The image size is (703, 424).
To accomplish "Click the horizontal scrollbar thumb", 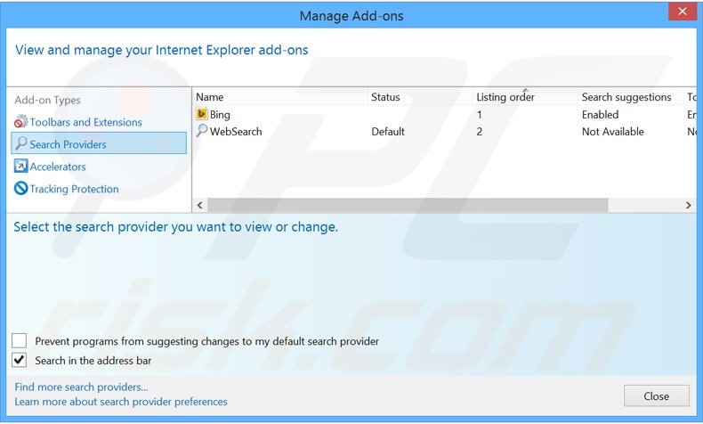I will pyautogui.click(x=408, y=205).
